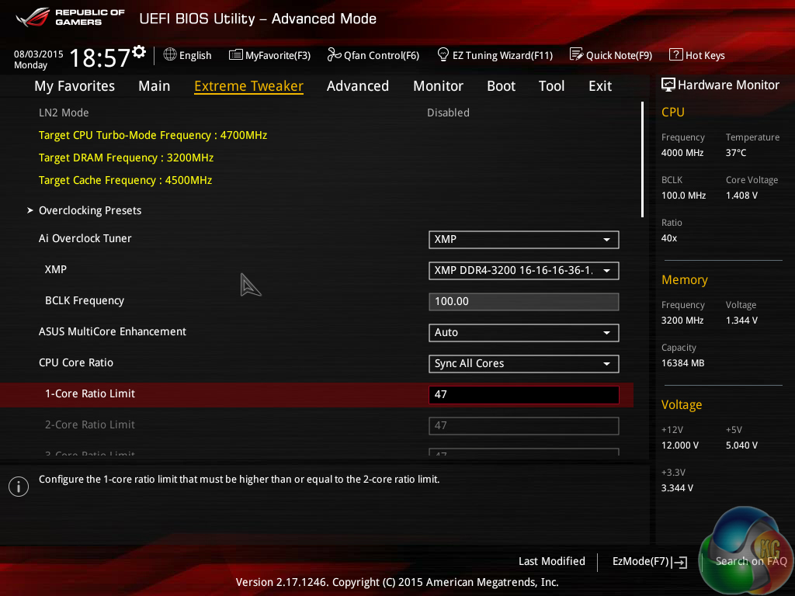Click the Core Voltage value 1.408 V
This screenshot has width=795, height=596.
pos(741,195)
